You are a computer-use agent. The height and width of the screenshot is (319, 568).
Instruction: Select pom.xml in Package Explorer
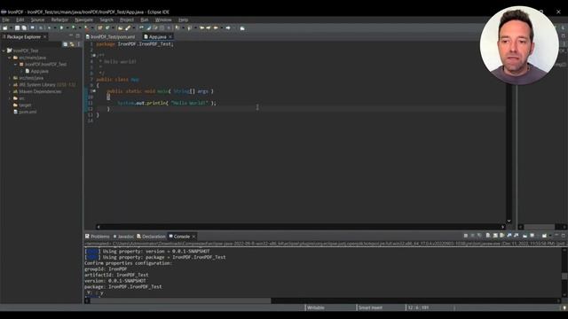(x=25, y=112)
